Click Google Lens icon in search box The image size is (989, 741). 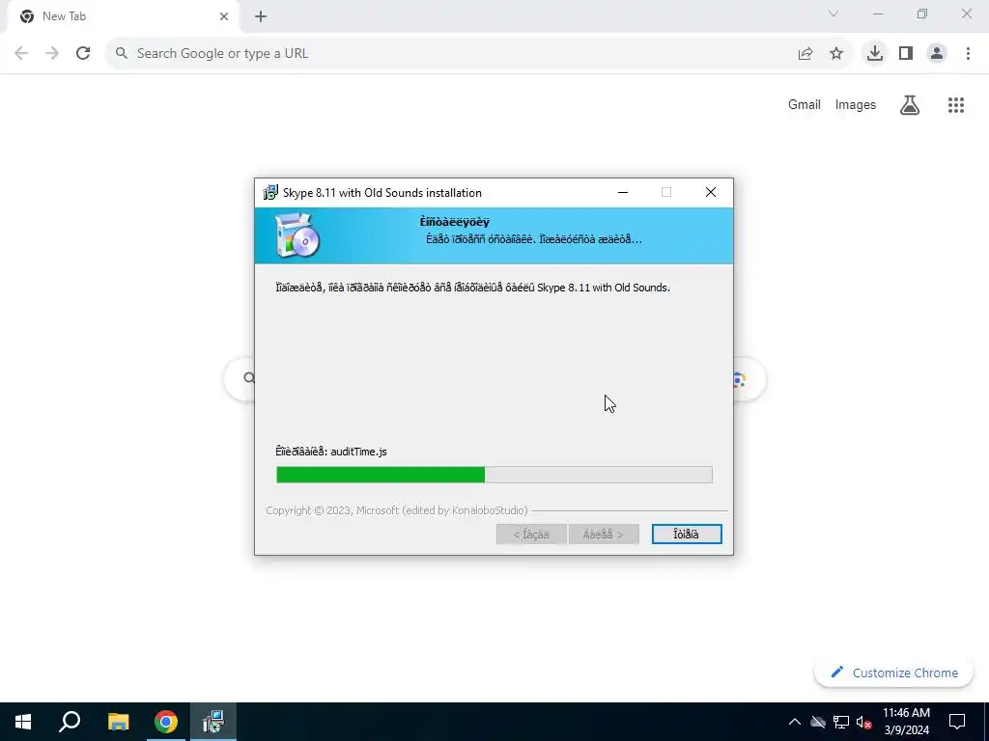pos(739,379)
